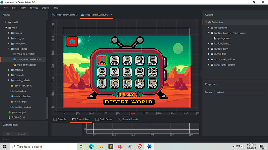Close the map_select.atlas tab
Screen dimensions: 268x150
(77, 15)
